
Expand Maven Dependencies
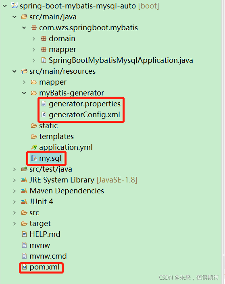pos(15,191)
